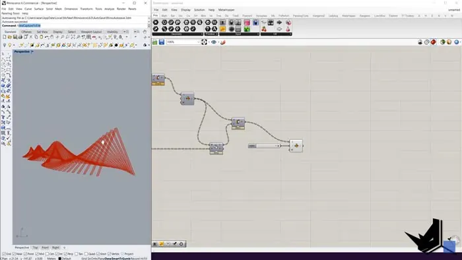462x260 pixels.
Task: Click the red sphere preview icon top right Grasshopper
Action: (x=433, y=42)
